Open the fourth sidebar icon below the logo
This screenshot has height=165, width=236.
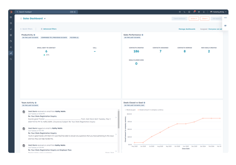[x=11, y=35]
